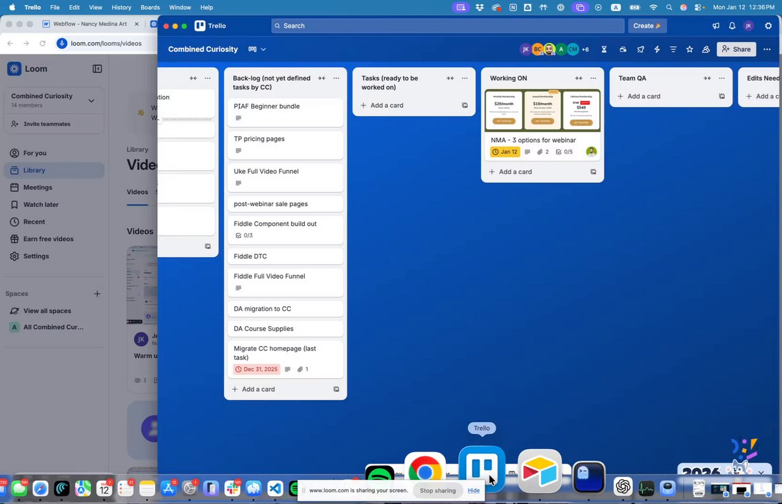Collapse the Working ON list

click(579, 78)
